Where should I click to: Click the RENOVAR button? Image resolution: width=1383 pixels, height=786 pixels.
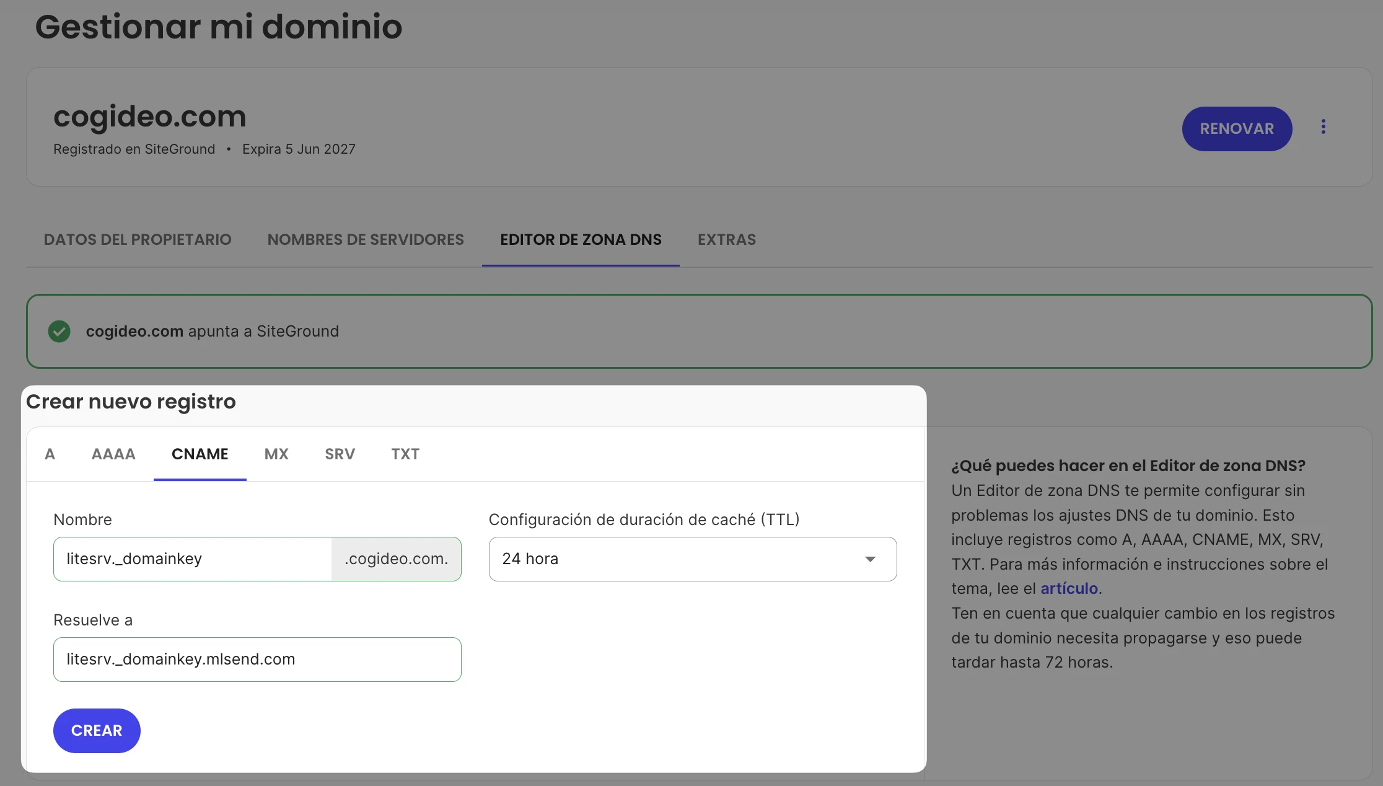pyautogui.click(x=1237, y=128)
